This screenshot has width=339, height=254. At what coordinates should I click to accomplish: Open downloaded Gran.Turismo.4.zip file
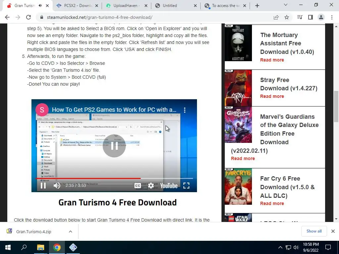pyautogui.click(x=33, y=232)
